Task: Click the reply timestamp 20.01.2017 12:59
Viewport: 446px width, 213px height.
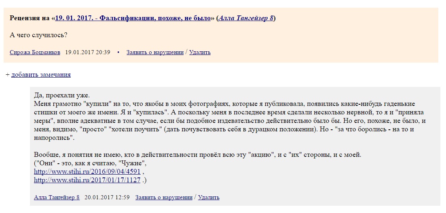Action: coord(108,197)
